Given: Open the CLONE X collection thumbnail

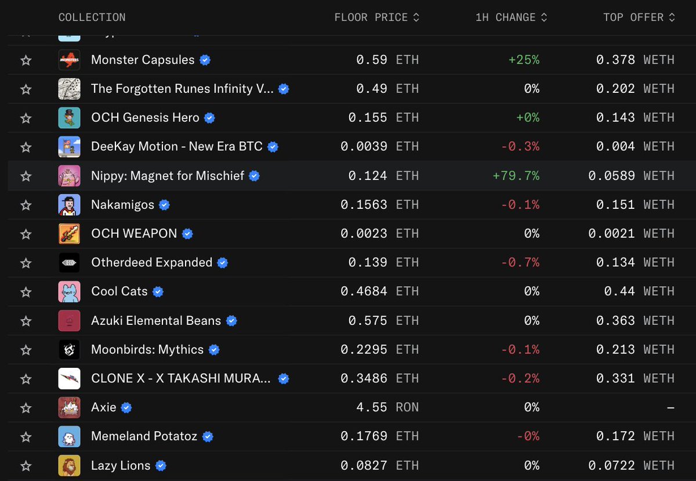Looking at the screenshot, I should (70, 379).
